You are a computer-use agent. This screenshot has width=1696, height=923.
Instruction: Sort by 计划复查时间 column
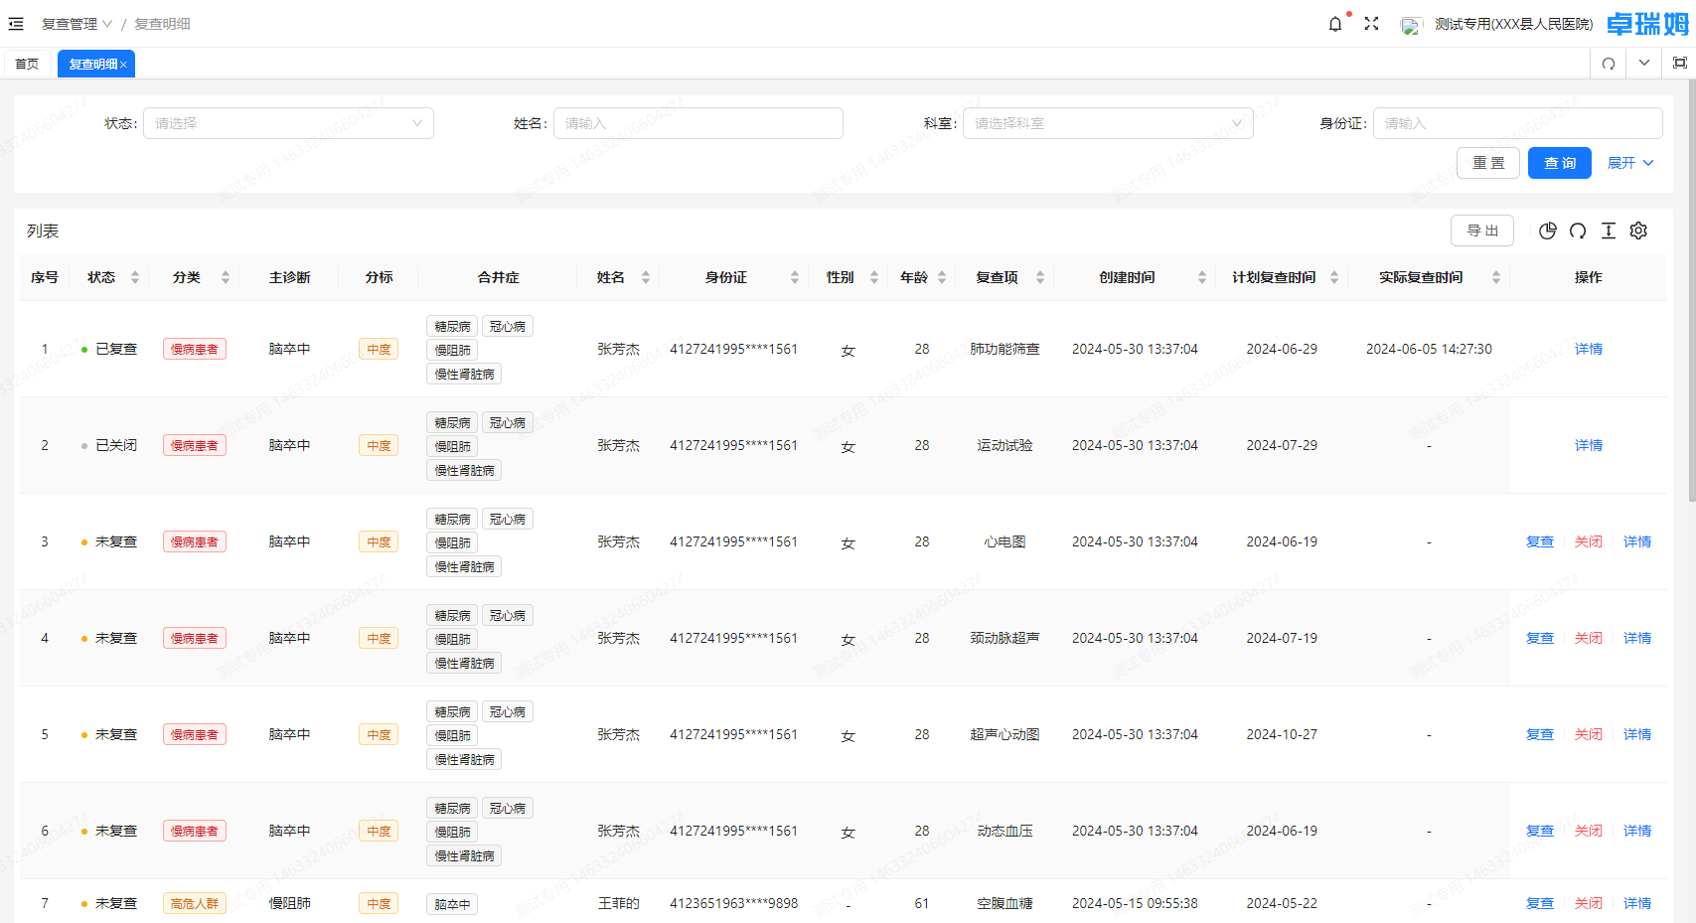1334,277
